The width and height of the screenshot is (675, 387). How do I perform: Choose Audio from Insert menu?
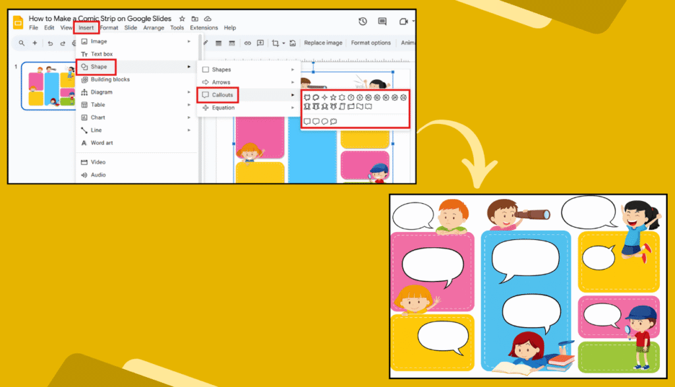[137, 175]
